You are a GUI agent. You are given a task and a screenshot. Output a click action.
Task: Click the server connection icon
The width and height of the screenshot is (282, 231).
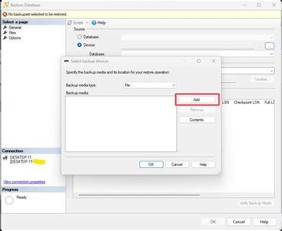pyautogui.click(x=5, y=158)
